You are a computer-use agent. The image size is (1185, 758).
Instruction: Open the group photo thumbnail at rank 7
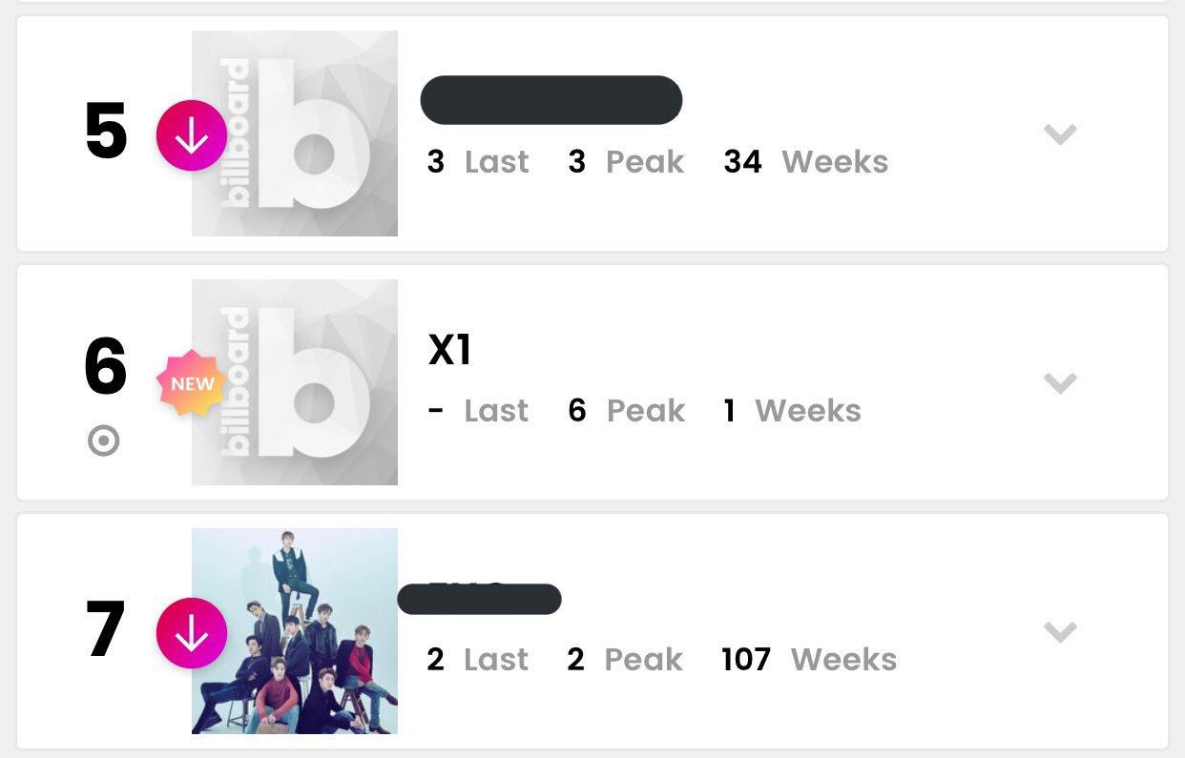pos(295,631)
